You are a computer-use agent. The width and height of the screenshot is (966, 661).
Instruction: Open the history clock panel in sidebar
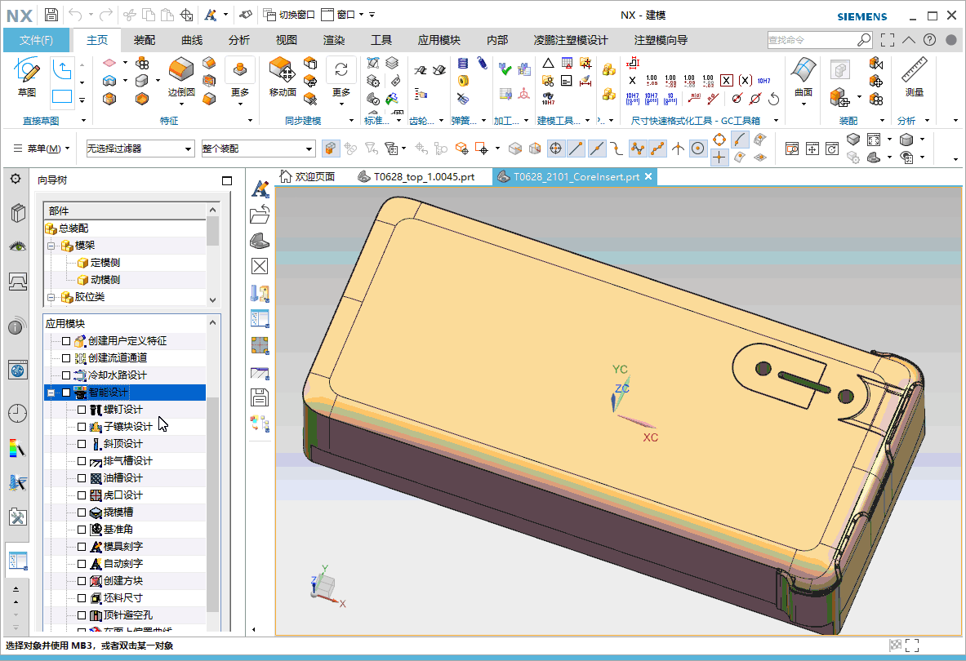click(17, 413)
